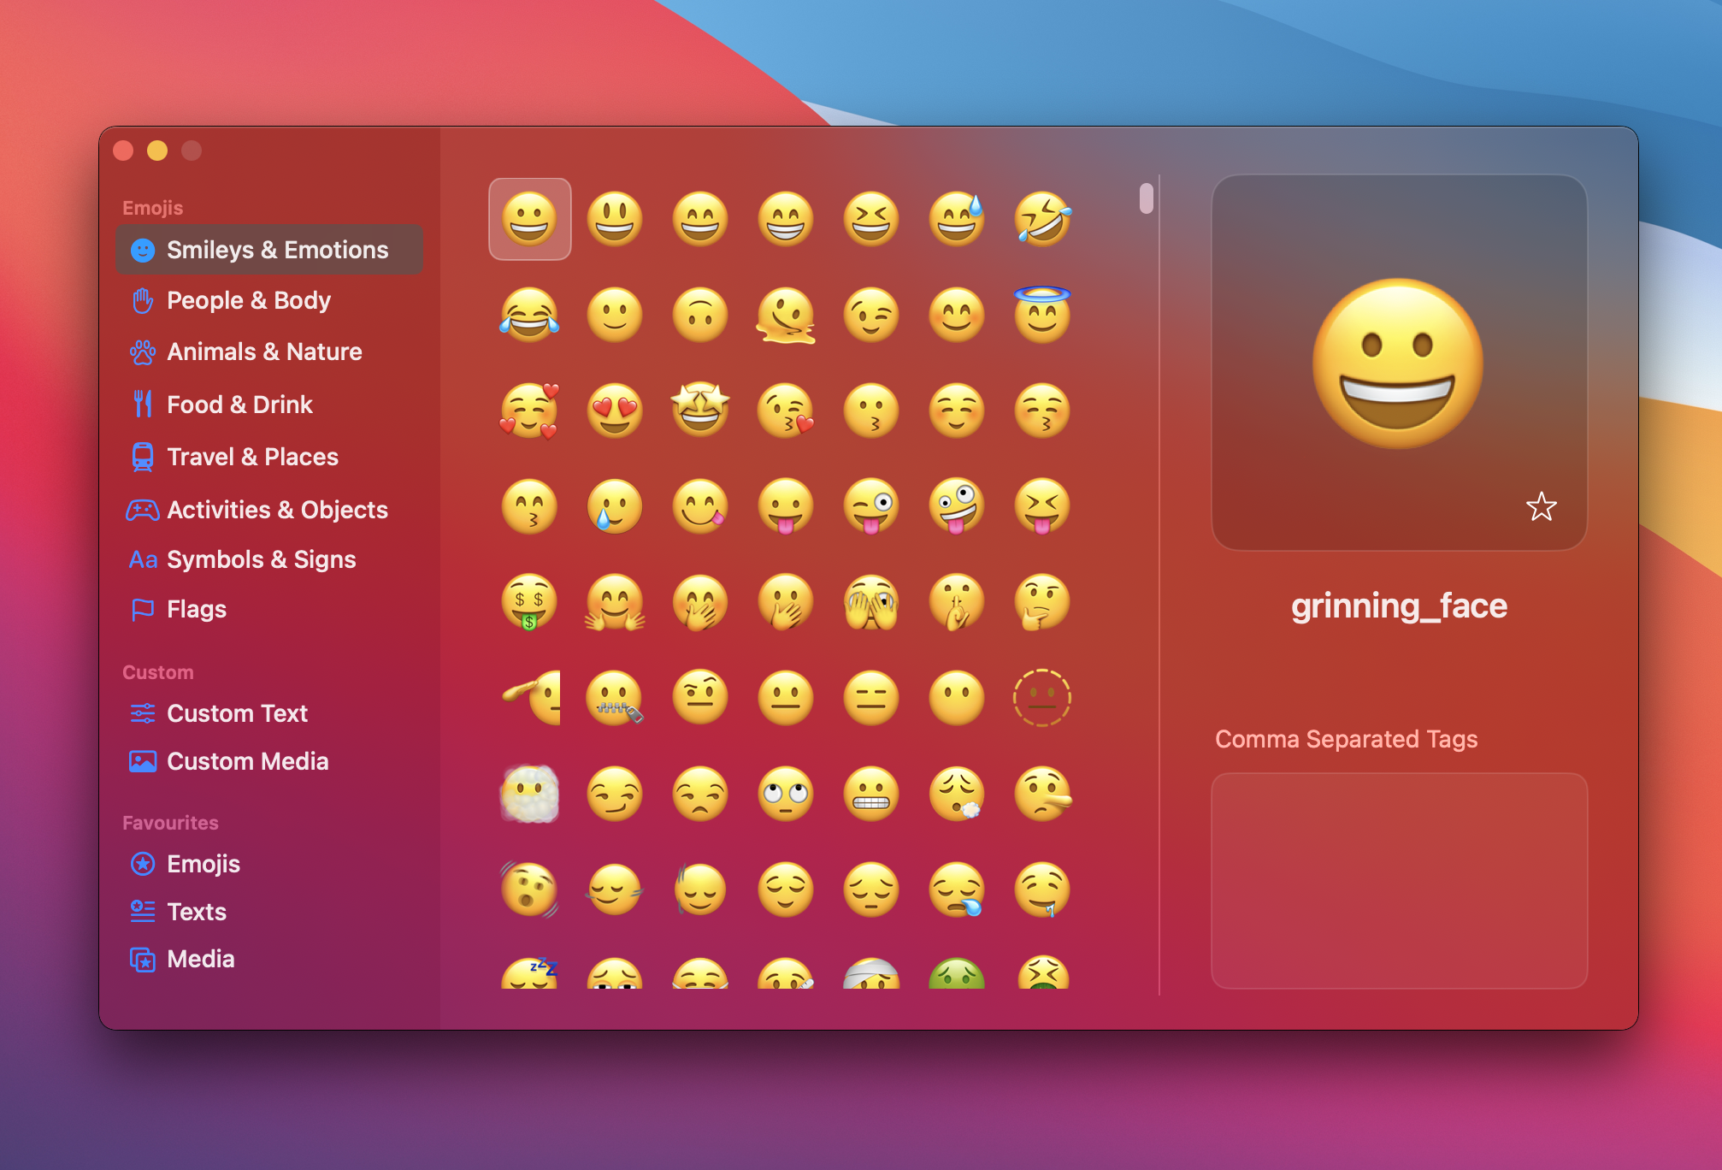Select the heart eyes emoji
Image resolution: width=1722 pixels, height=1170 pixels.
(615, 411)
